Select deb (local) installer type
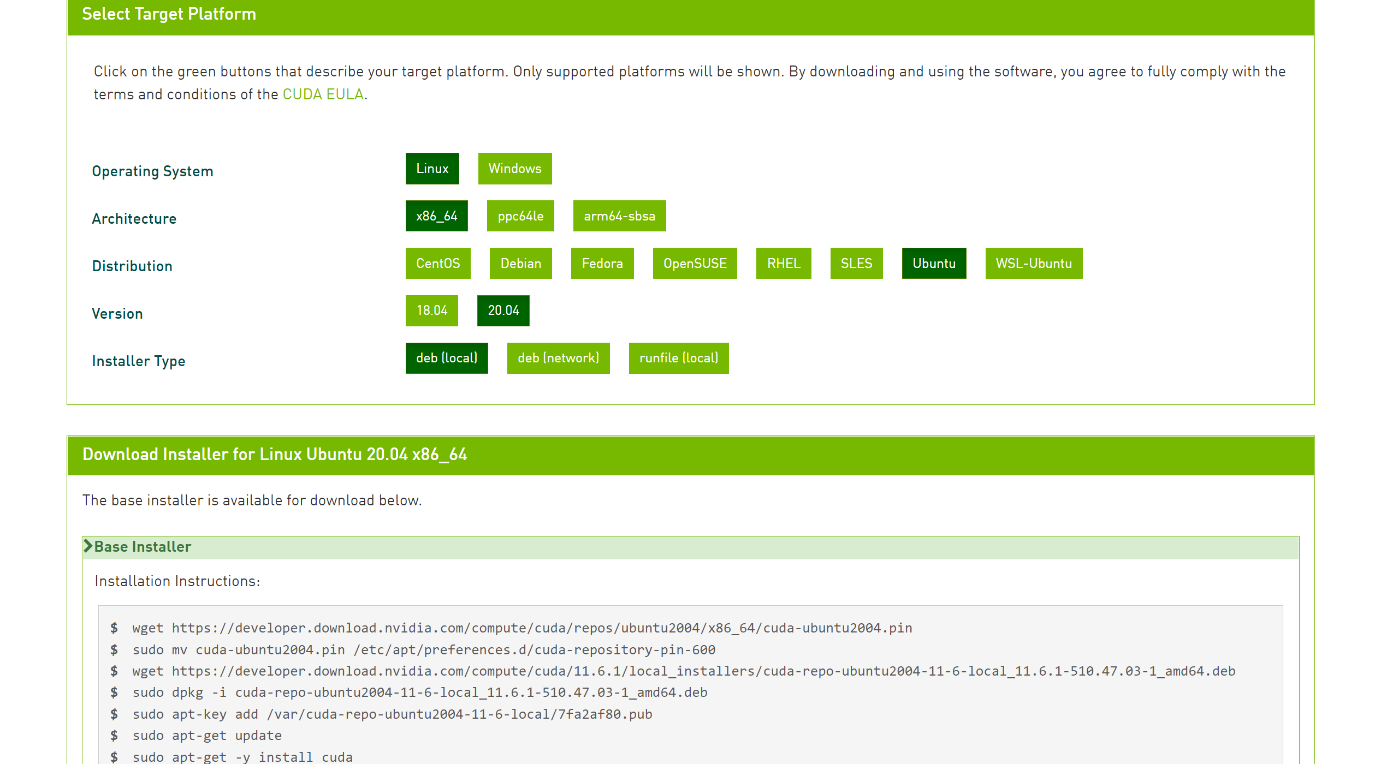Viewport: 1381px width, 764px height. (447, 358)
